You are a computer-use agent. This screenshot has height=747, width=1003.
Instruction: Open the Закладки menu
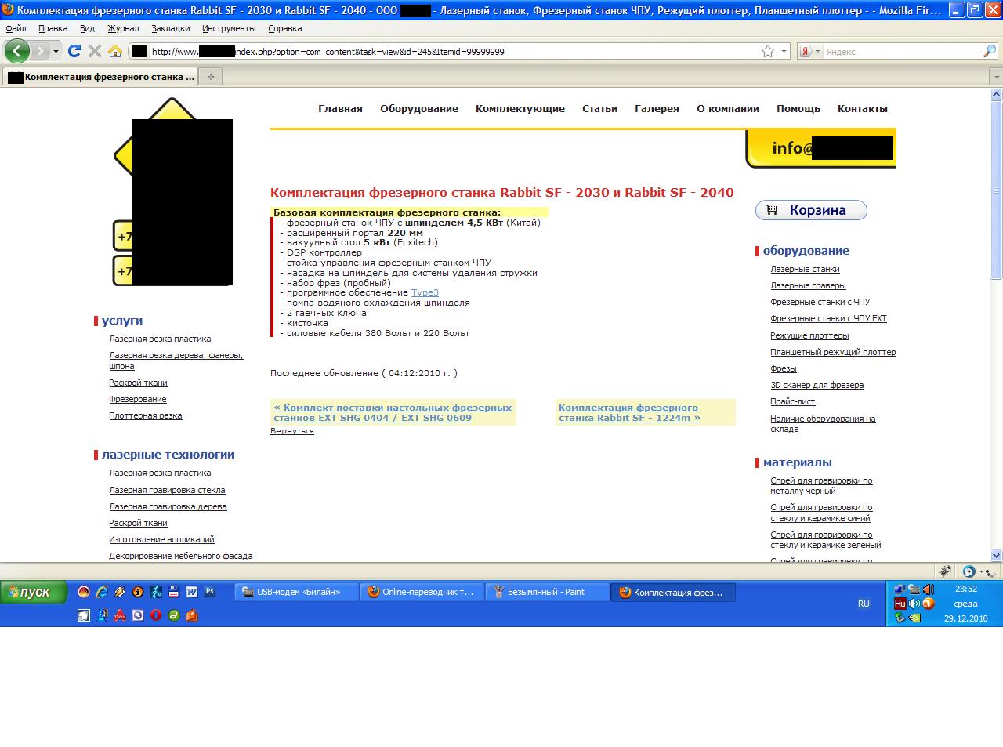(x=170, y=28)
